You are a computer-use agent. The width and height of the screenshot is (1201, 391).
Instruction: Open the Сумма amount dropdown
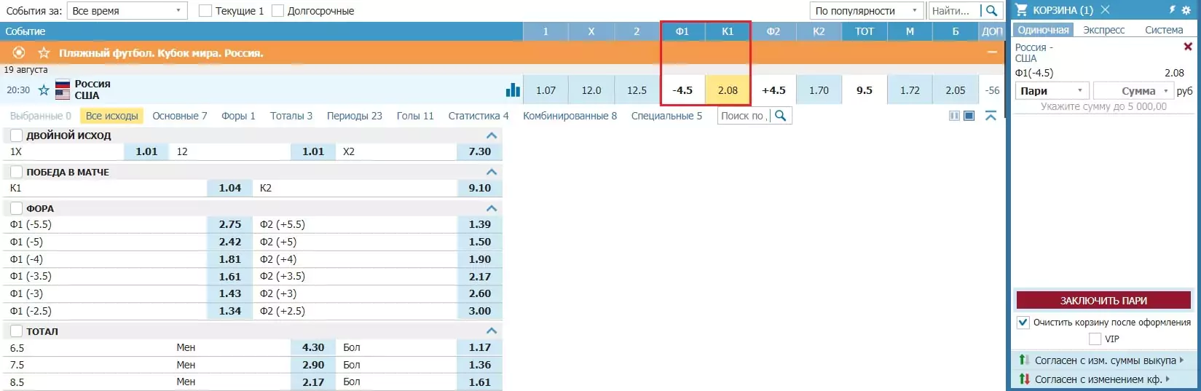click(1133, 91)
